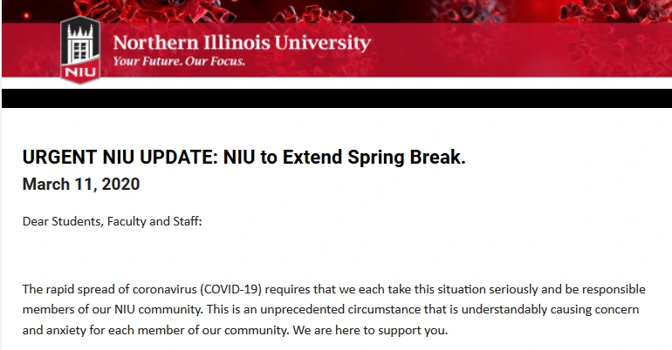Viewport: 672px width, 350px height.
Task: Click the date March 11, 2020
Action: point(81,185)
